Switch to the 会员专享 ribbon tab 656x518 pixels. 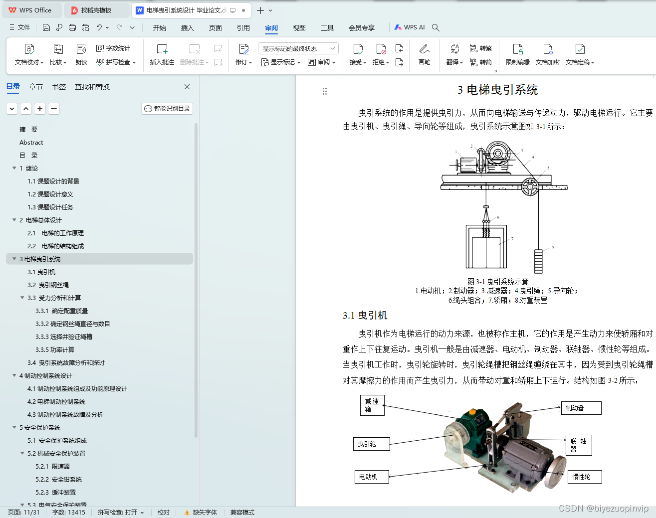362,28
